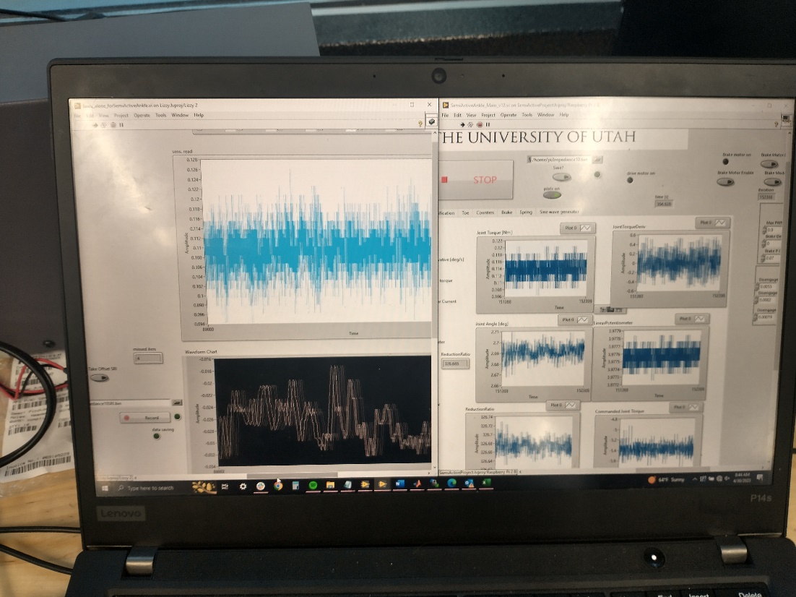796x597 pixels.
Task: Open Excel from taskbar
Action: tap(486, 483)
